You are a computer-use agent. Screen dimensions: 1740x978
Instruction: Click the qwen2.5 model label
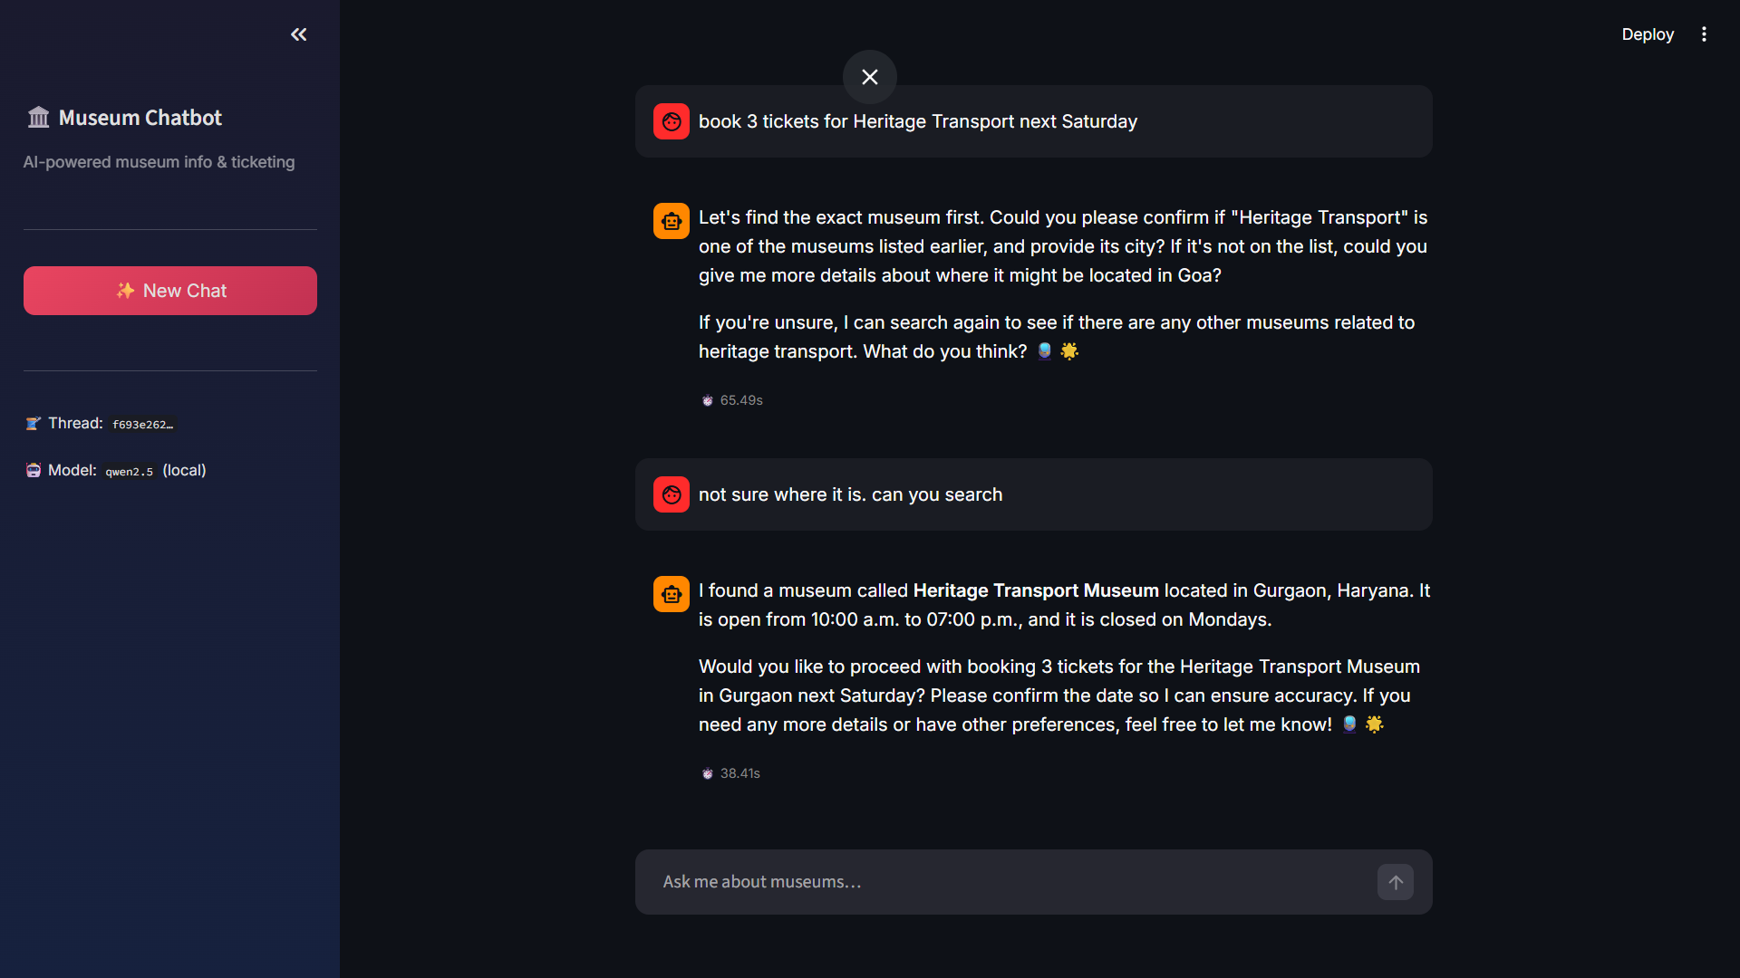[x=130, y=471]
